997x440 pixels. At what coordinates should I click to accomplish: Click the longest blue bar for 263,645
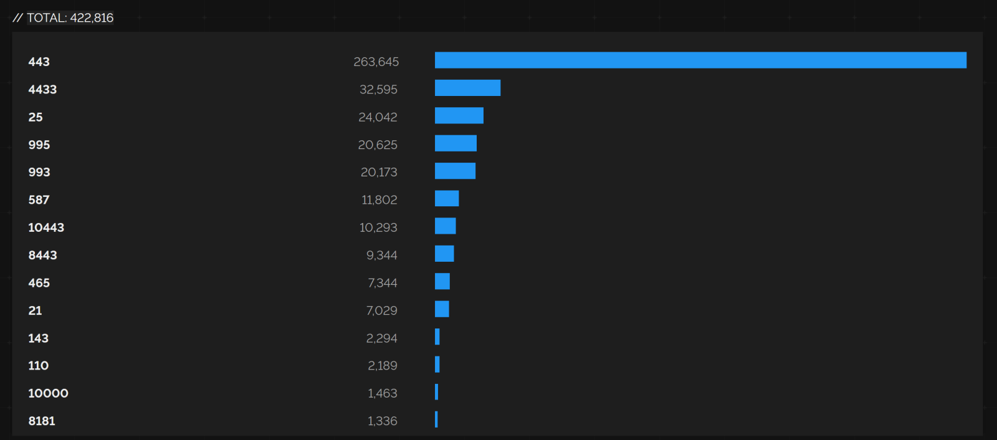(700, 60)
